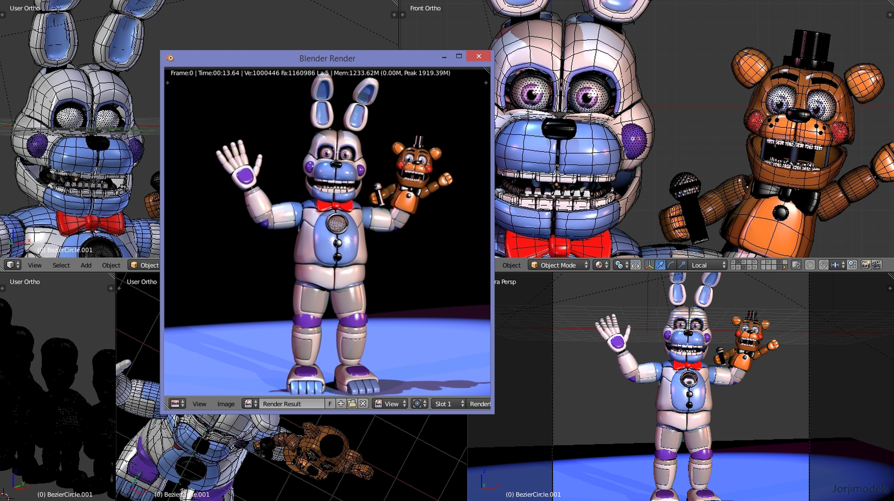Viewport: 894px width, 501px height.
Task: Click the new image plus icon
Action: [x=341, y=403]
